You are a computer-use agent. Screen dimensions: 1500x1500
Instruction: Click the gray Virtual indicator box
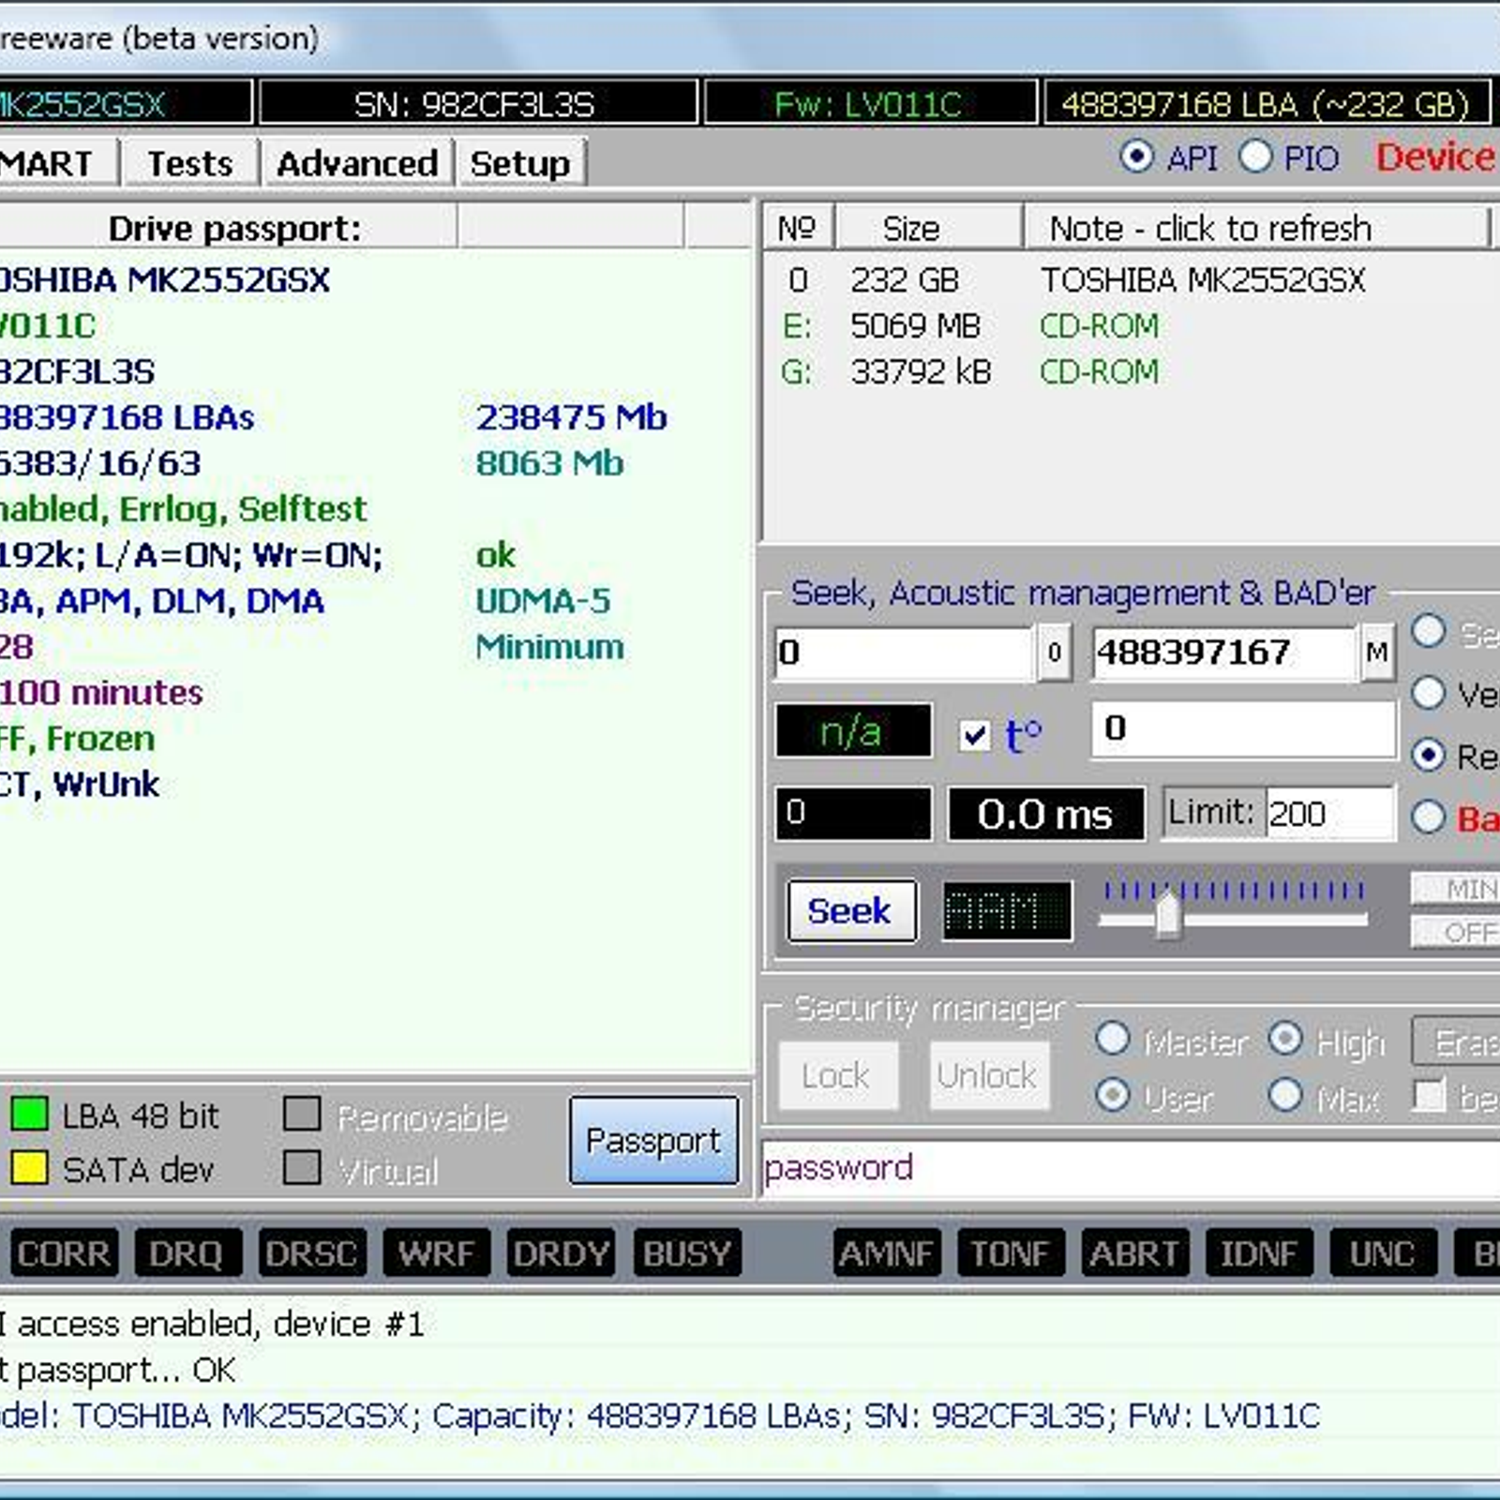(x=302, y=1168)
